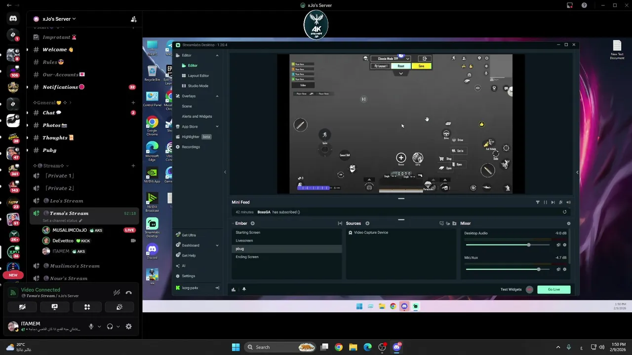
Task: Mute the Discord microphone
Action: pos(91,326)
